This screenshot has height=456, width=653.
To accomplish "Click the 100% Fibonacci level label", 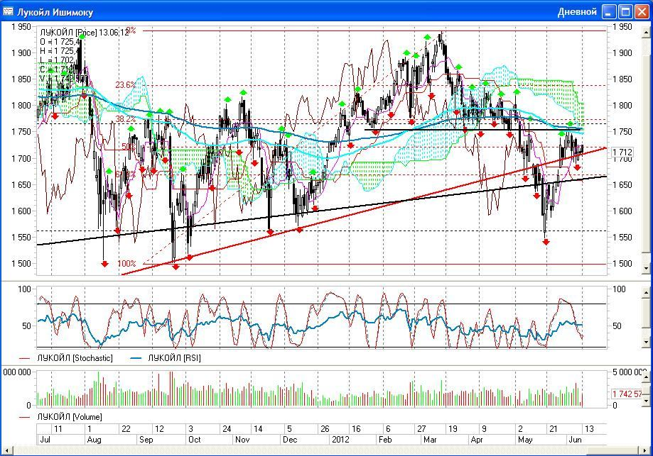I will coord(126,264).
